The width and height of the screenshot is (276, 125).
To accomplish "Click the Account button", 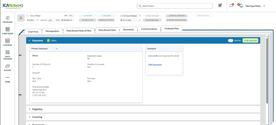I will (88, 16).
